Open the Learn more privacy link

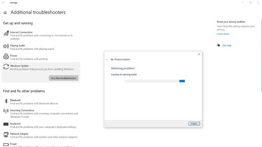pyautogui.click(x=223, y=34)
